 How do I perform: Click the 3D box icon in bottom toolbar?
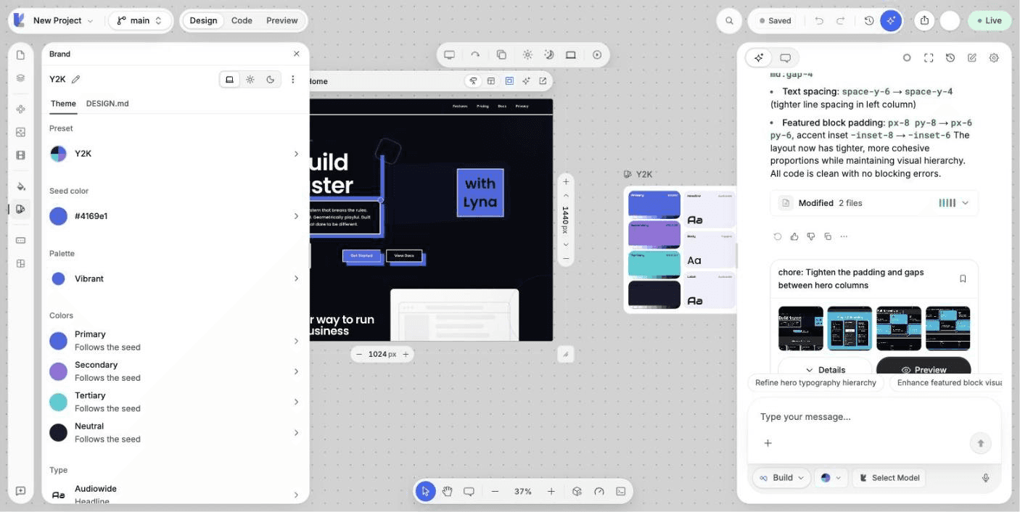tap(577, 491)
